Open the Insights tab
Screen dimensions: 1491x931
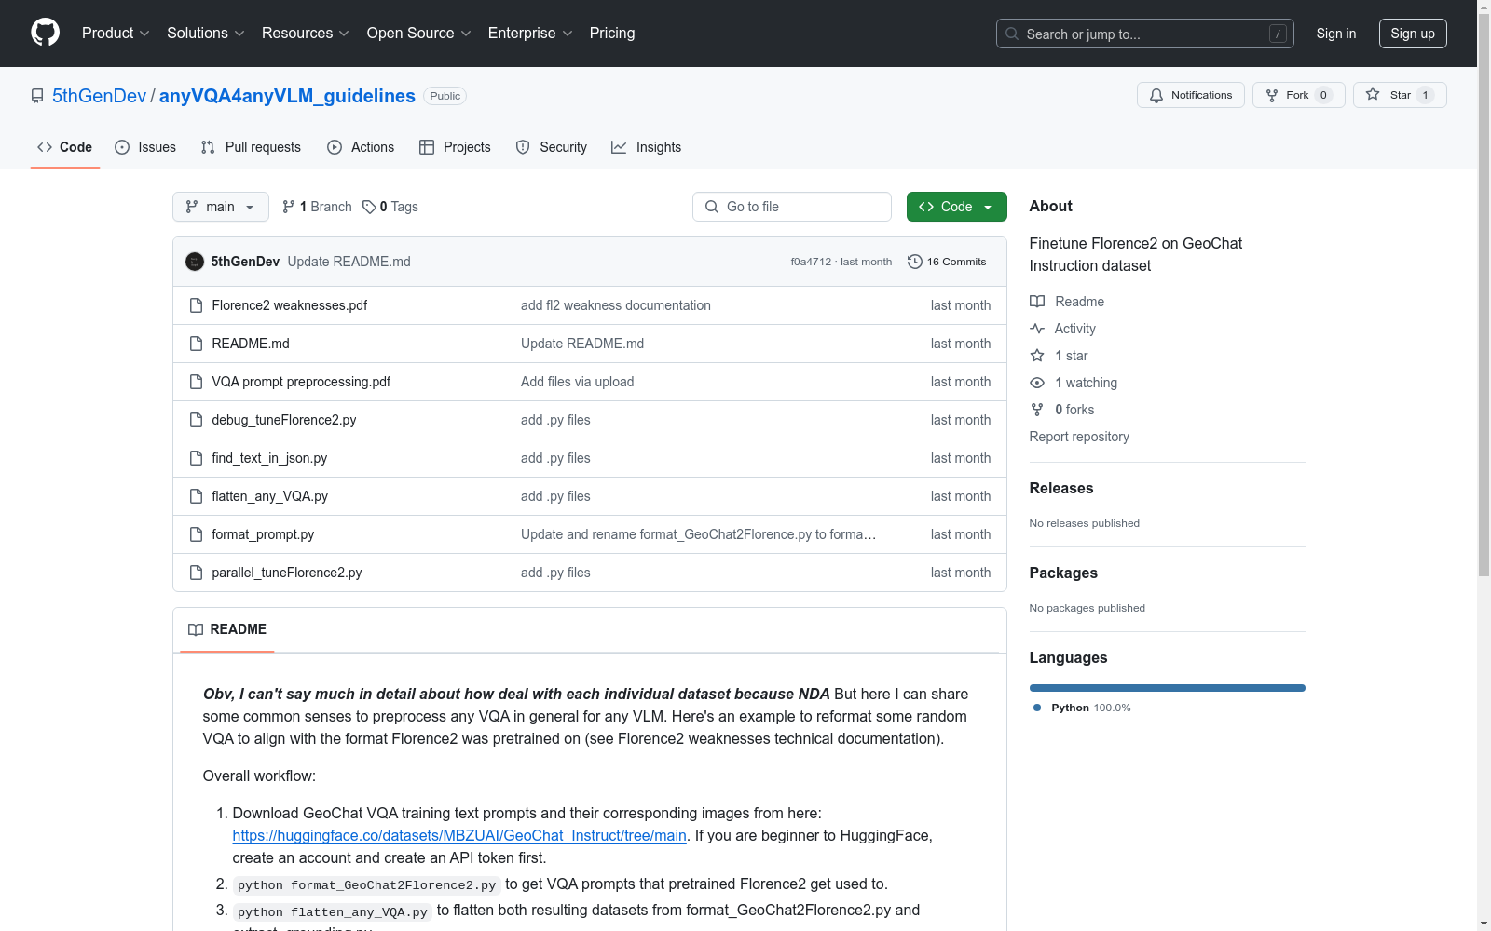point(646,147)
